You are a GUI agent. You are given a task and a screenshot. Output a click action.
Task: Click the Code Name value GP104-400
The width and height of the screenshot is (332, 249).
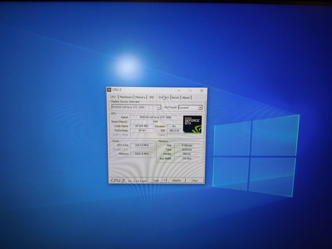point(142,126)
